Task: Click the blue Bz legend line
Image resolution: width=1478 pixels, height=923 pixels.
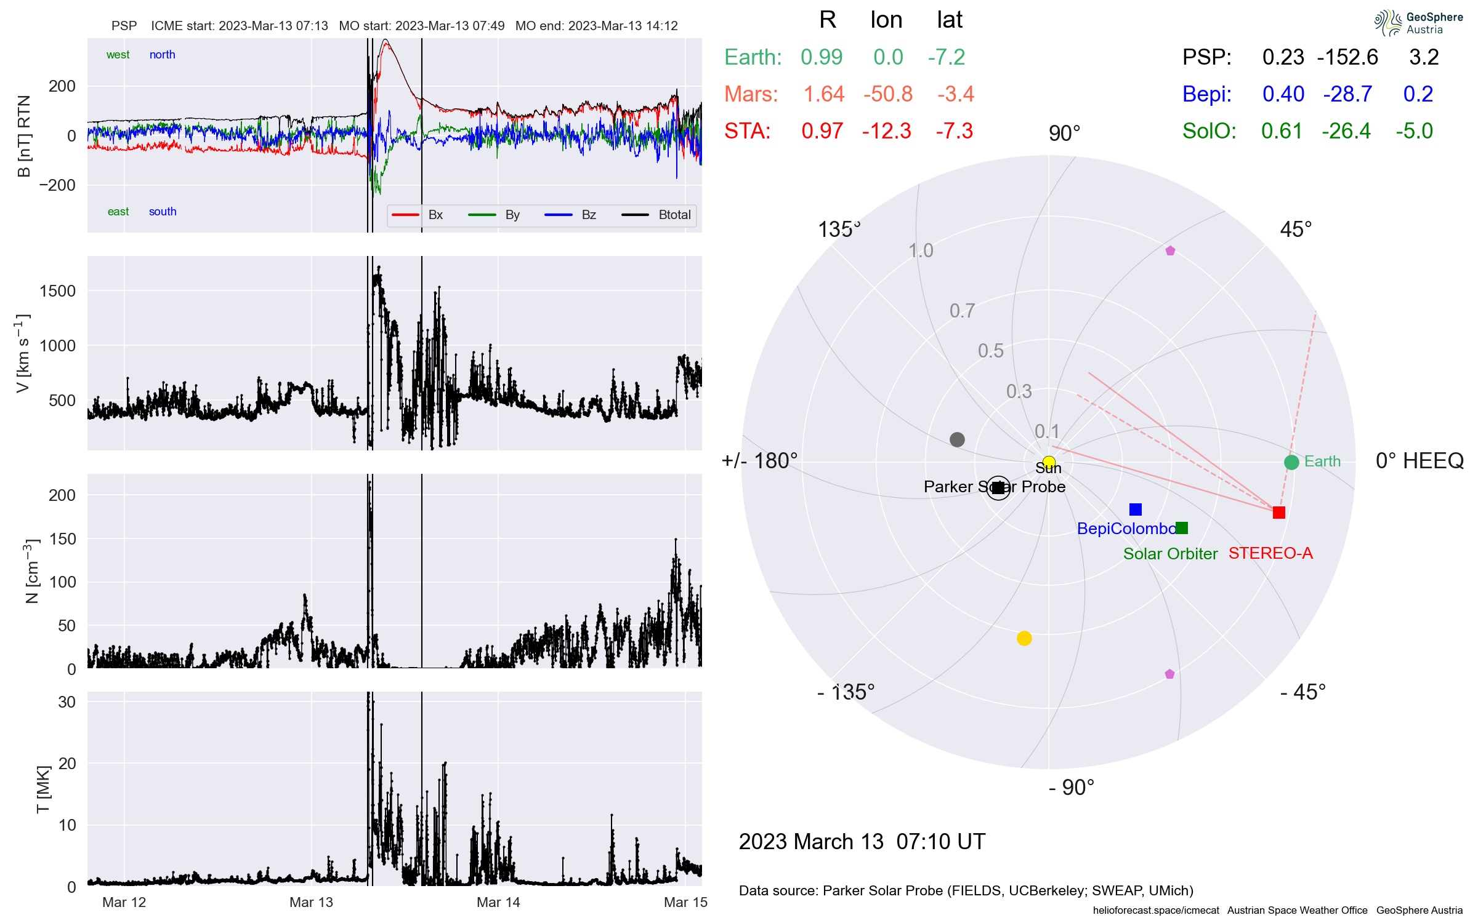Action: [x=559, y=215]
